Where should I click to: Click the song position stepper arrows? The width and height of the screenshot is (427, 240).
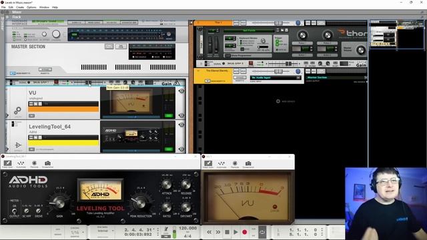click(157, 232)
